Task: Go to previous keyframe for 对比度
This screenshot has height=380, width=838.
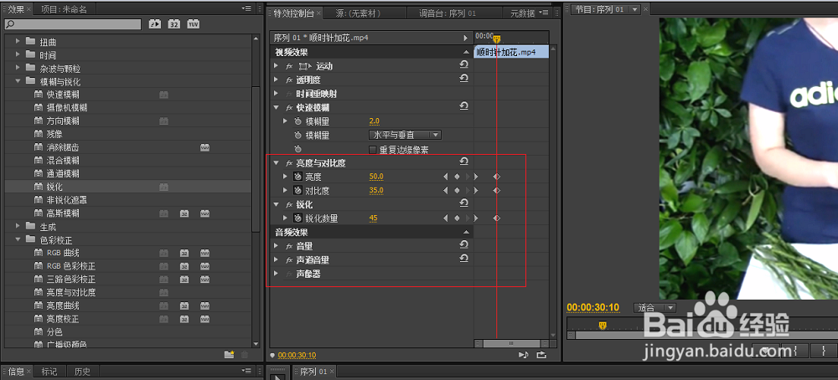Action: point(446,191)
